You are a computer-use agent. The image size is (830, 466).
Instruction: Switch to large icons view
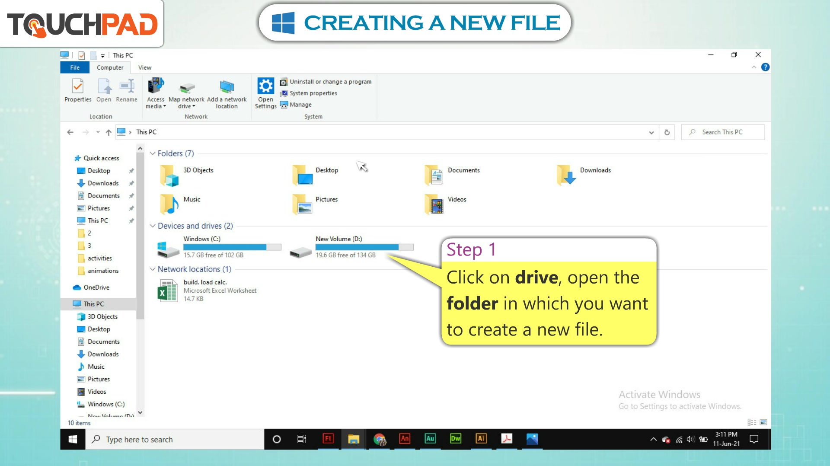[763, 422]
